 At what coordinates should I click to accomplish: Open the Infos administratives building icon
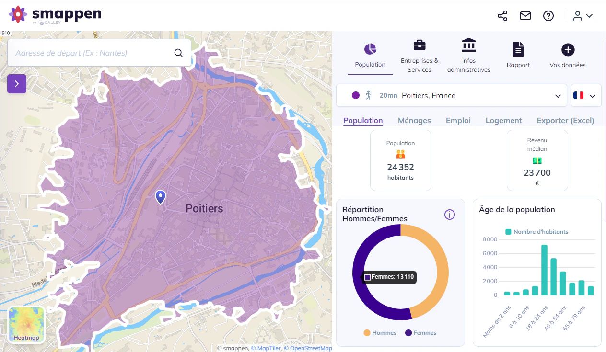469,45
